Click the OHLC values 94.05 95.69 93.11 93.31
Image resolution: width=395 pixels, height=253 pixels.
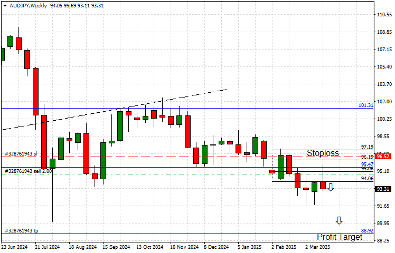click(77, 5)
